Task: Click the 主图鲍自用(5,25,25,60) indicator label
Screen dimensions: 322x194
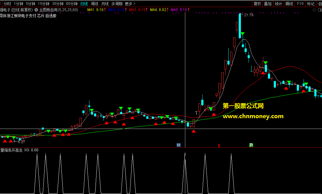Action: click(58, 10)
